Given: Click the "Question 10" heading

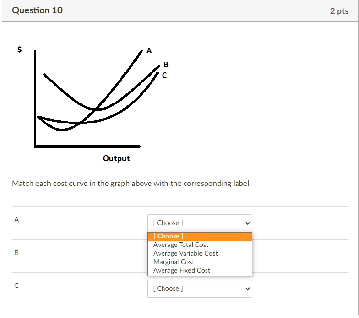Looking at the screenshot, I should click(x=37, y=10).
